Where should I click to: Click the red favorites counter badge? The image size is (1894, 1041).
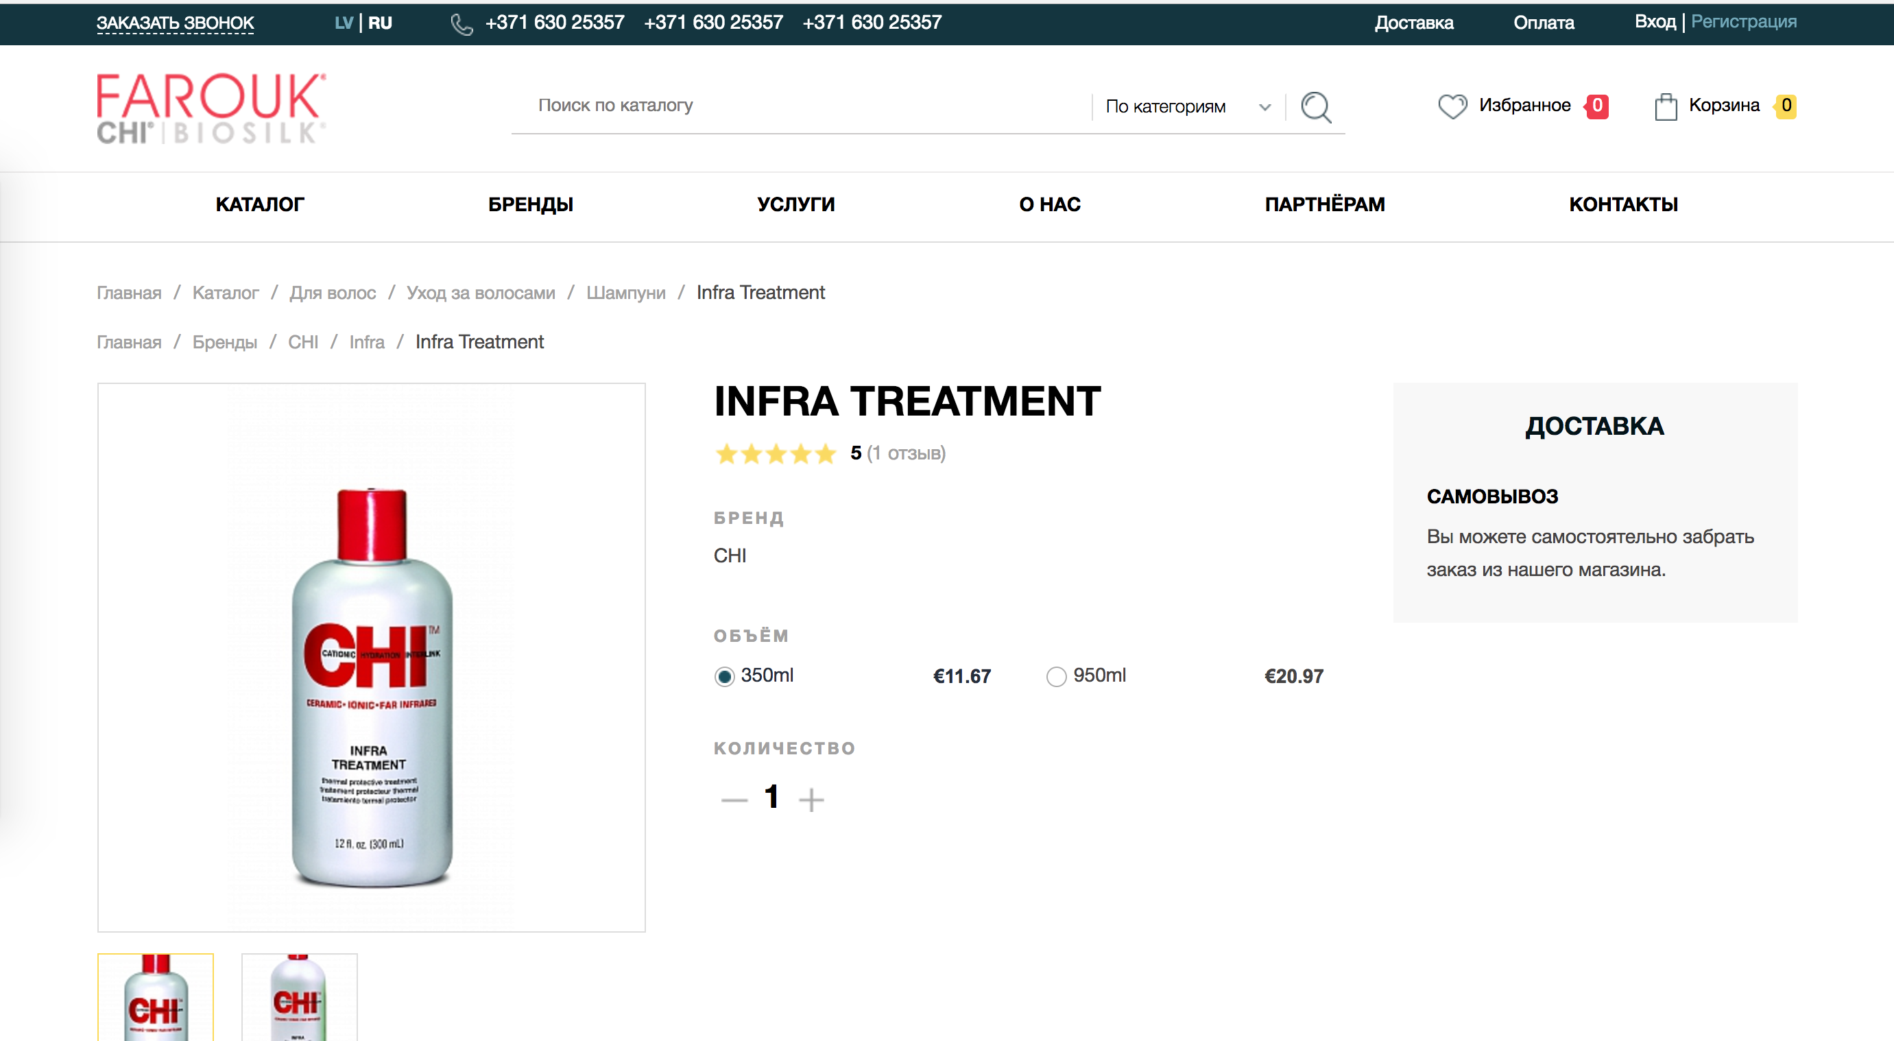(x=1596, y=106)
